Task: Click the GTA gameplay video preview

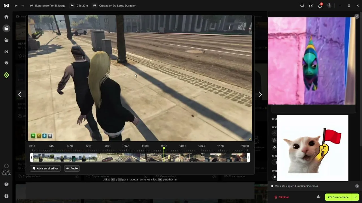Action: coord(140,78)
